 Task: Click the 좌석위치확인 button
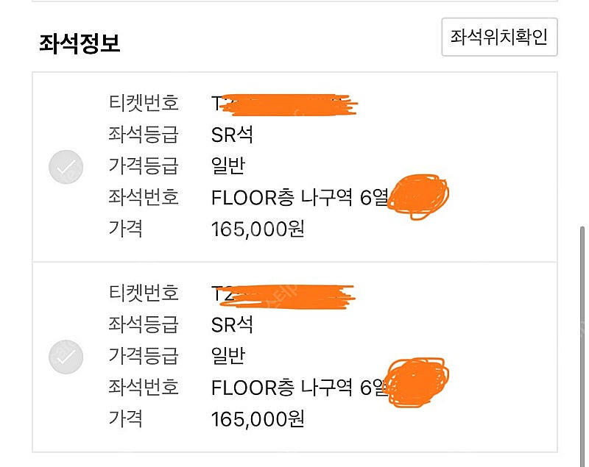(499, 37)
